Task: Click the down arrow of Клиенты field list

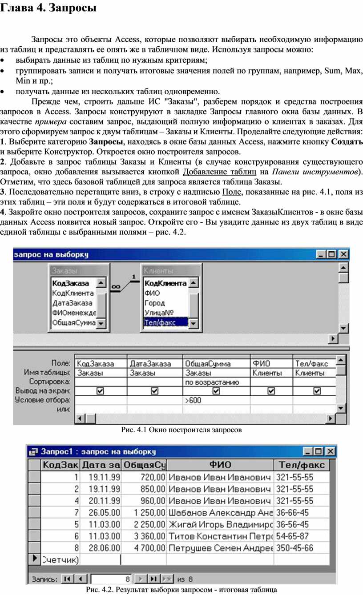Action: 193,323
